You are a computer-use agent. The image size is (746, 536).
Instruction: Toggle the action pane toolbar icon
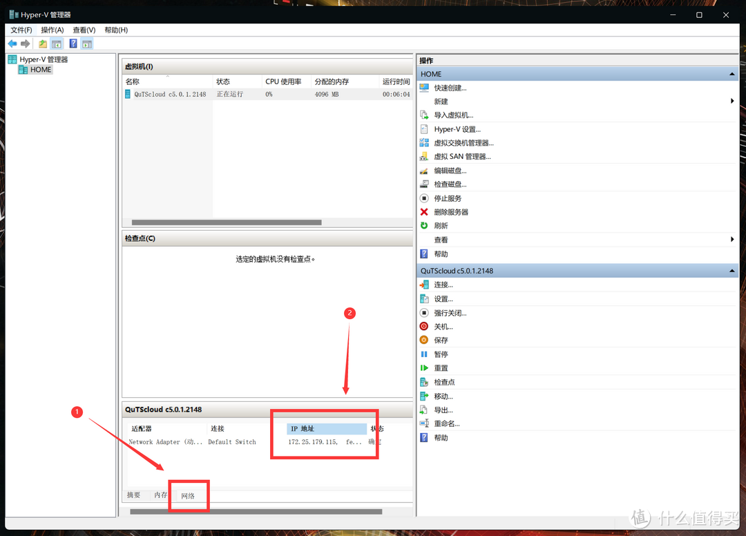87,44
